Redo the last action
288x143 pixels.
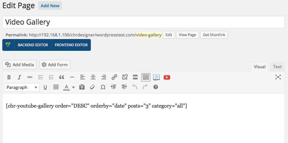(145, 87)
